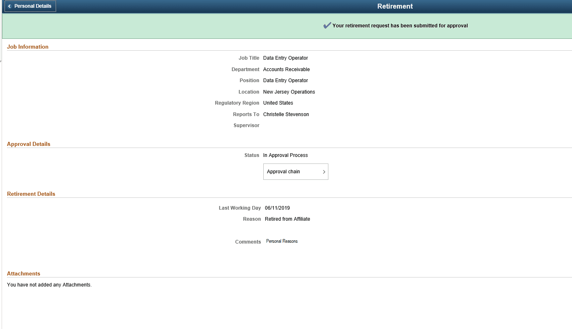Click the Regulatory Region label

pos(237,103)
